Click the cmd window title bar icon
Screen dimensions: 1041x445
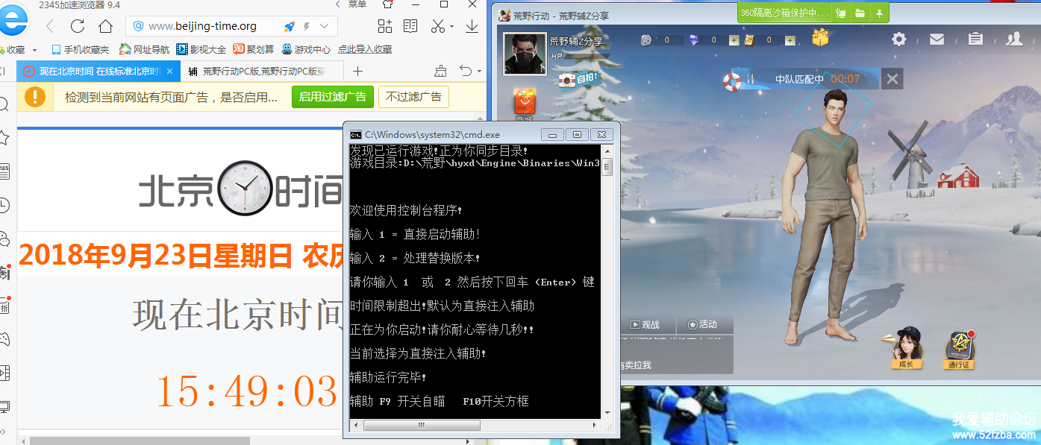tap(357, 134)
